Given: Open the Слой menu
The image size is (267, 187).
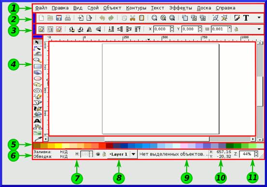Looking at the screenshot, I should coord(93,8).
